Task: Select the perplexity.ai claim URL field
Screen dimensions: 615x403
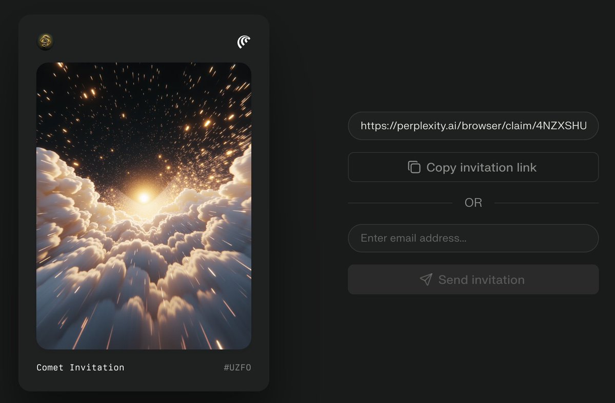Action: pos(473,126)
